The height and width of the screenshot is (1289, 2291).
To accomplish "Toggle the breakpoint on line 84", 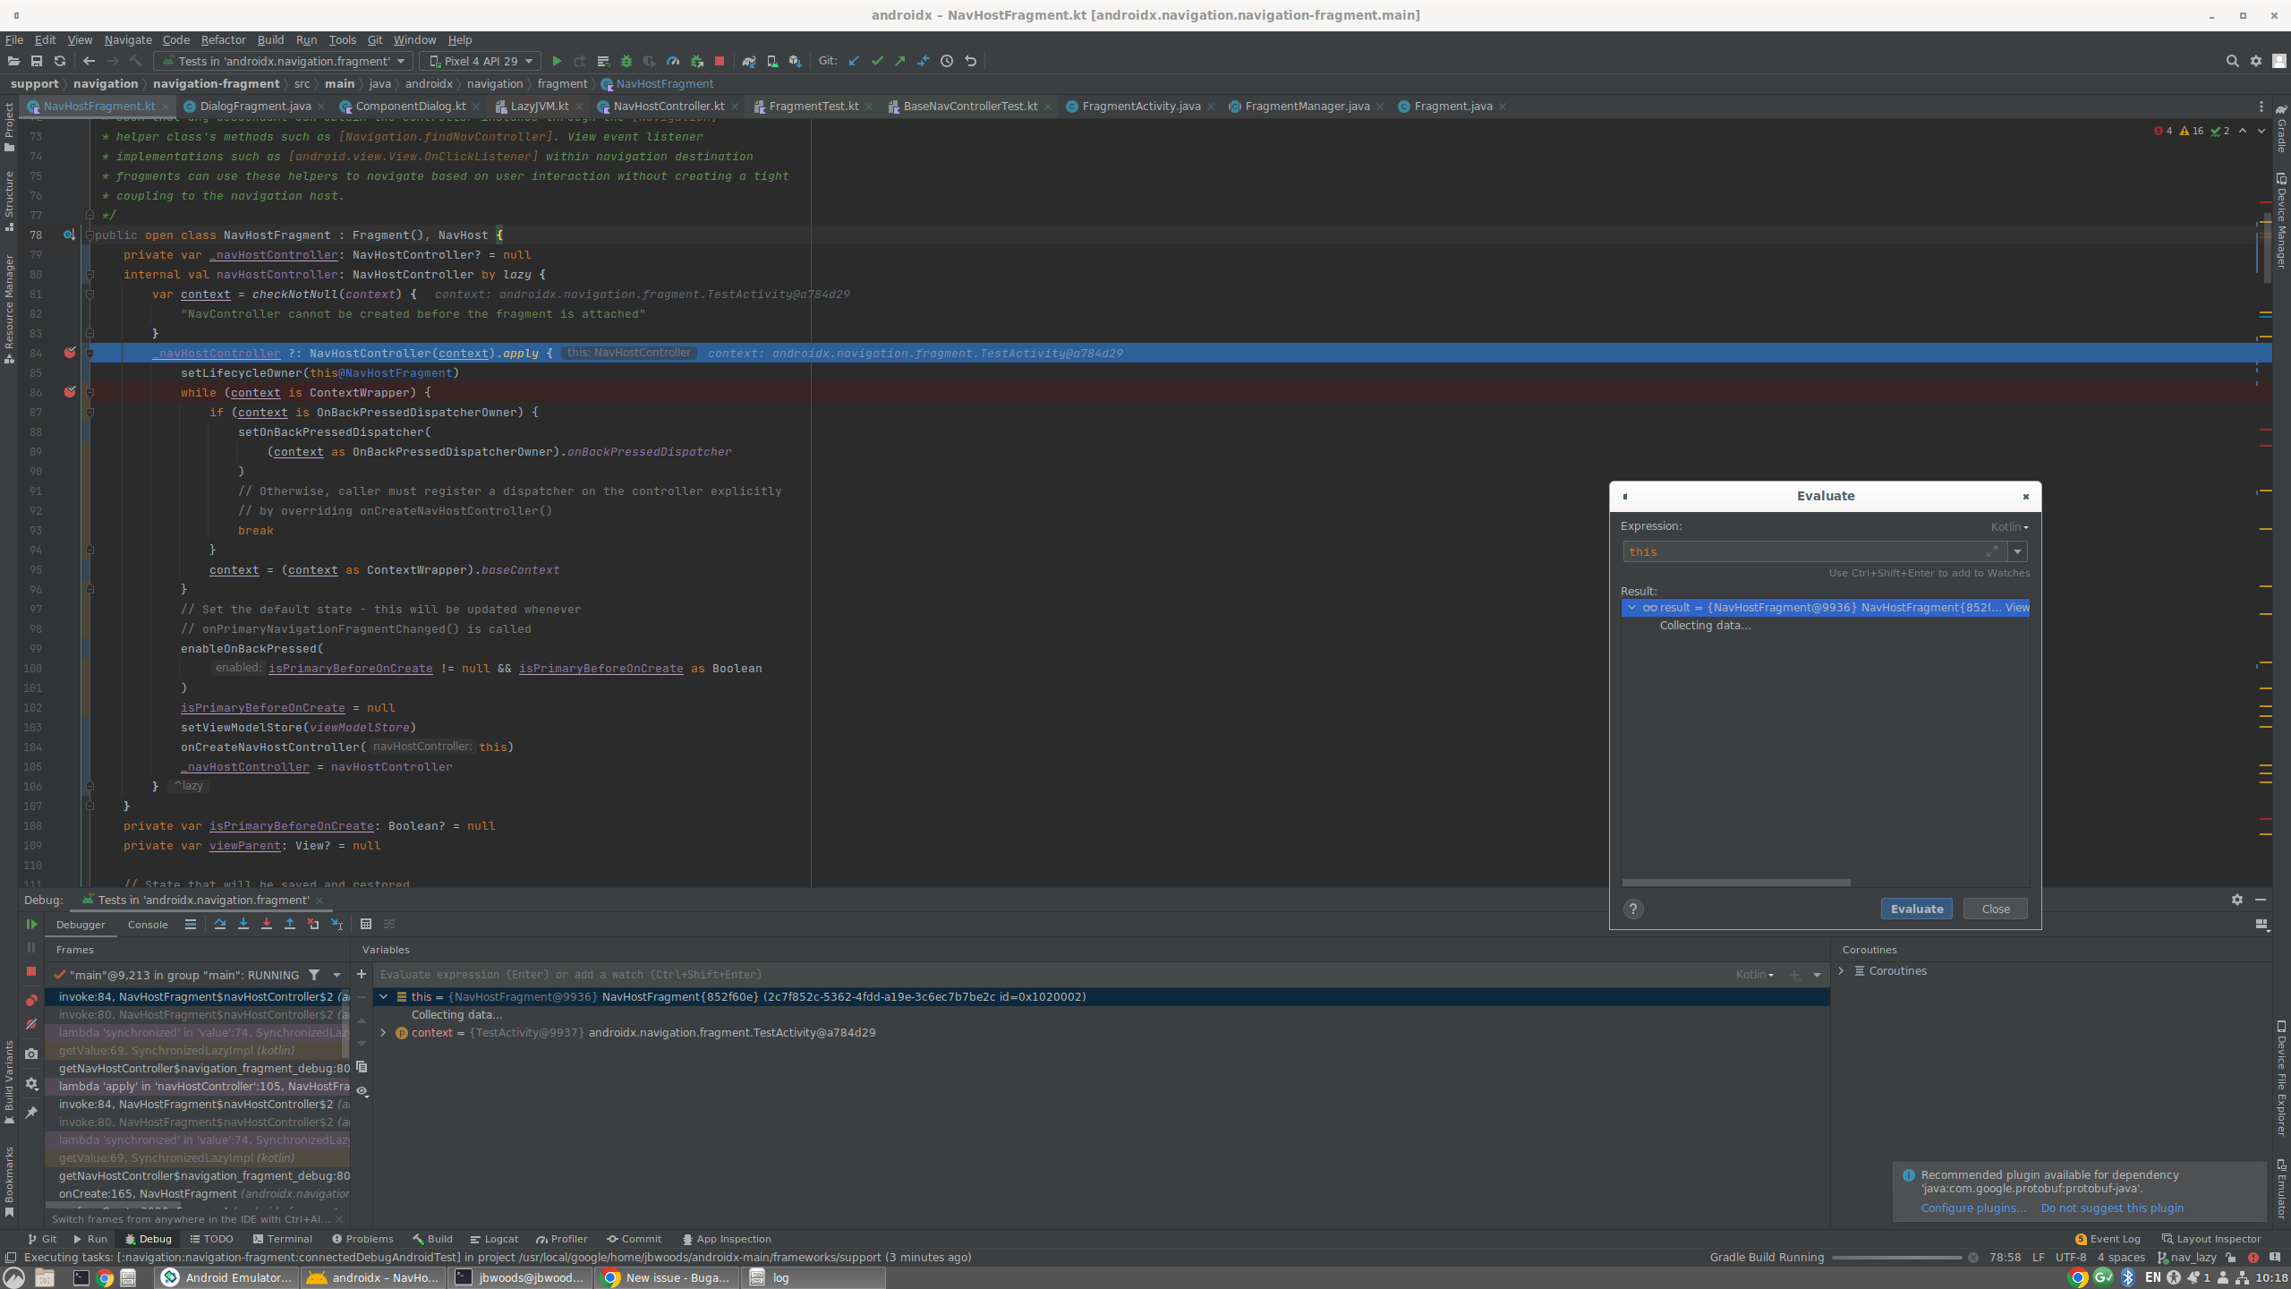I will (70, 353).
